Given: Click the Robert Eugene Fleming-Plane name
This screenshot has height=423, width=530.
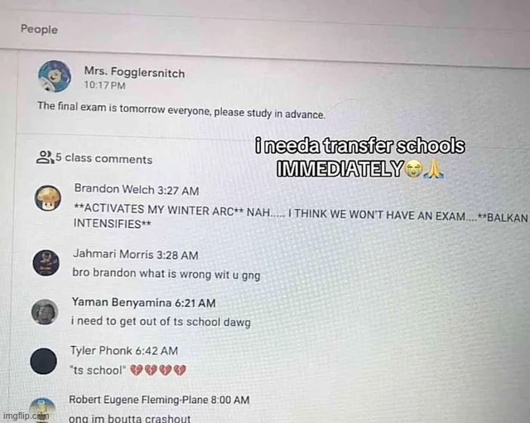Looking at the screenshot, I should pos(138,400).
